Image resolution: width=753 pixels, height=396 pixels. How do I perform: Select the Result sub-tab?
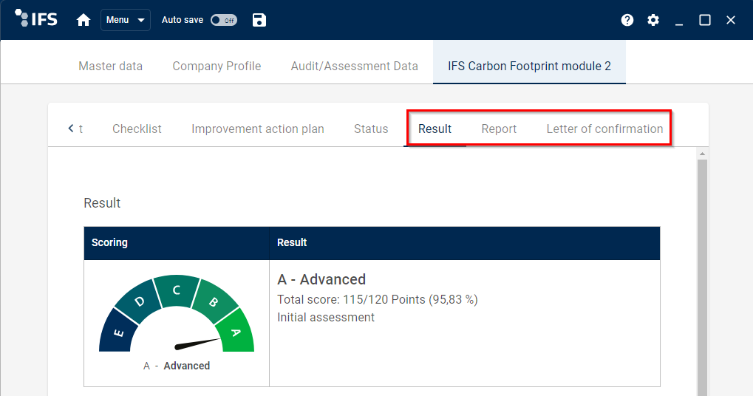435,129
